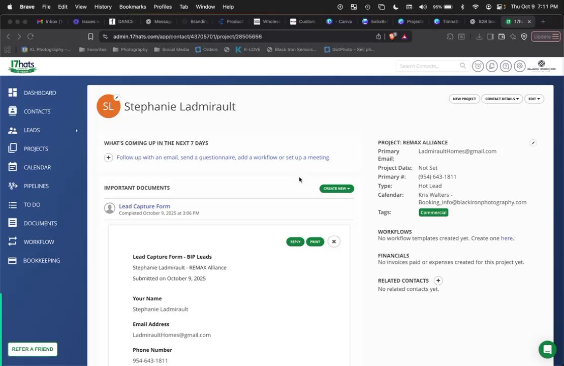564x366 pixels.
Task: Open the File menu in menu bar
Action: [46, 7]
